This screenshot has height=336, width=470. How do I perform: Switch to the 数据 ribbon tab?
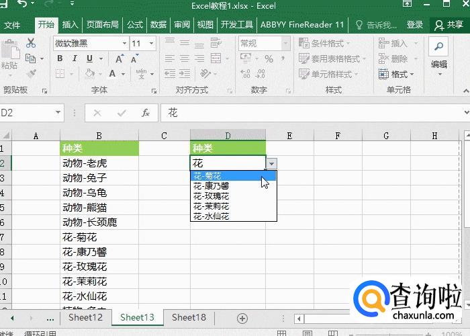(x=158, y=25)
